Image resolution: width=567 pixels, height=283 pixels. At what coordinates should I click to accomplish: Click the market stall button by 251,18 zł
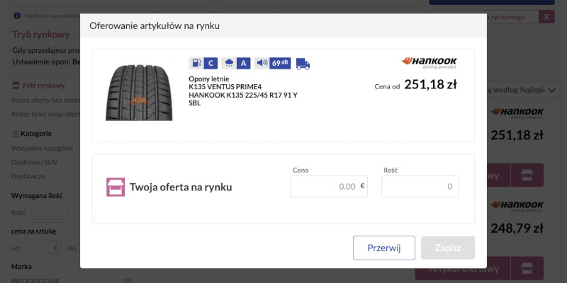527,175
